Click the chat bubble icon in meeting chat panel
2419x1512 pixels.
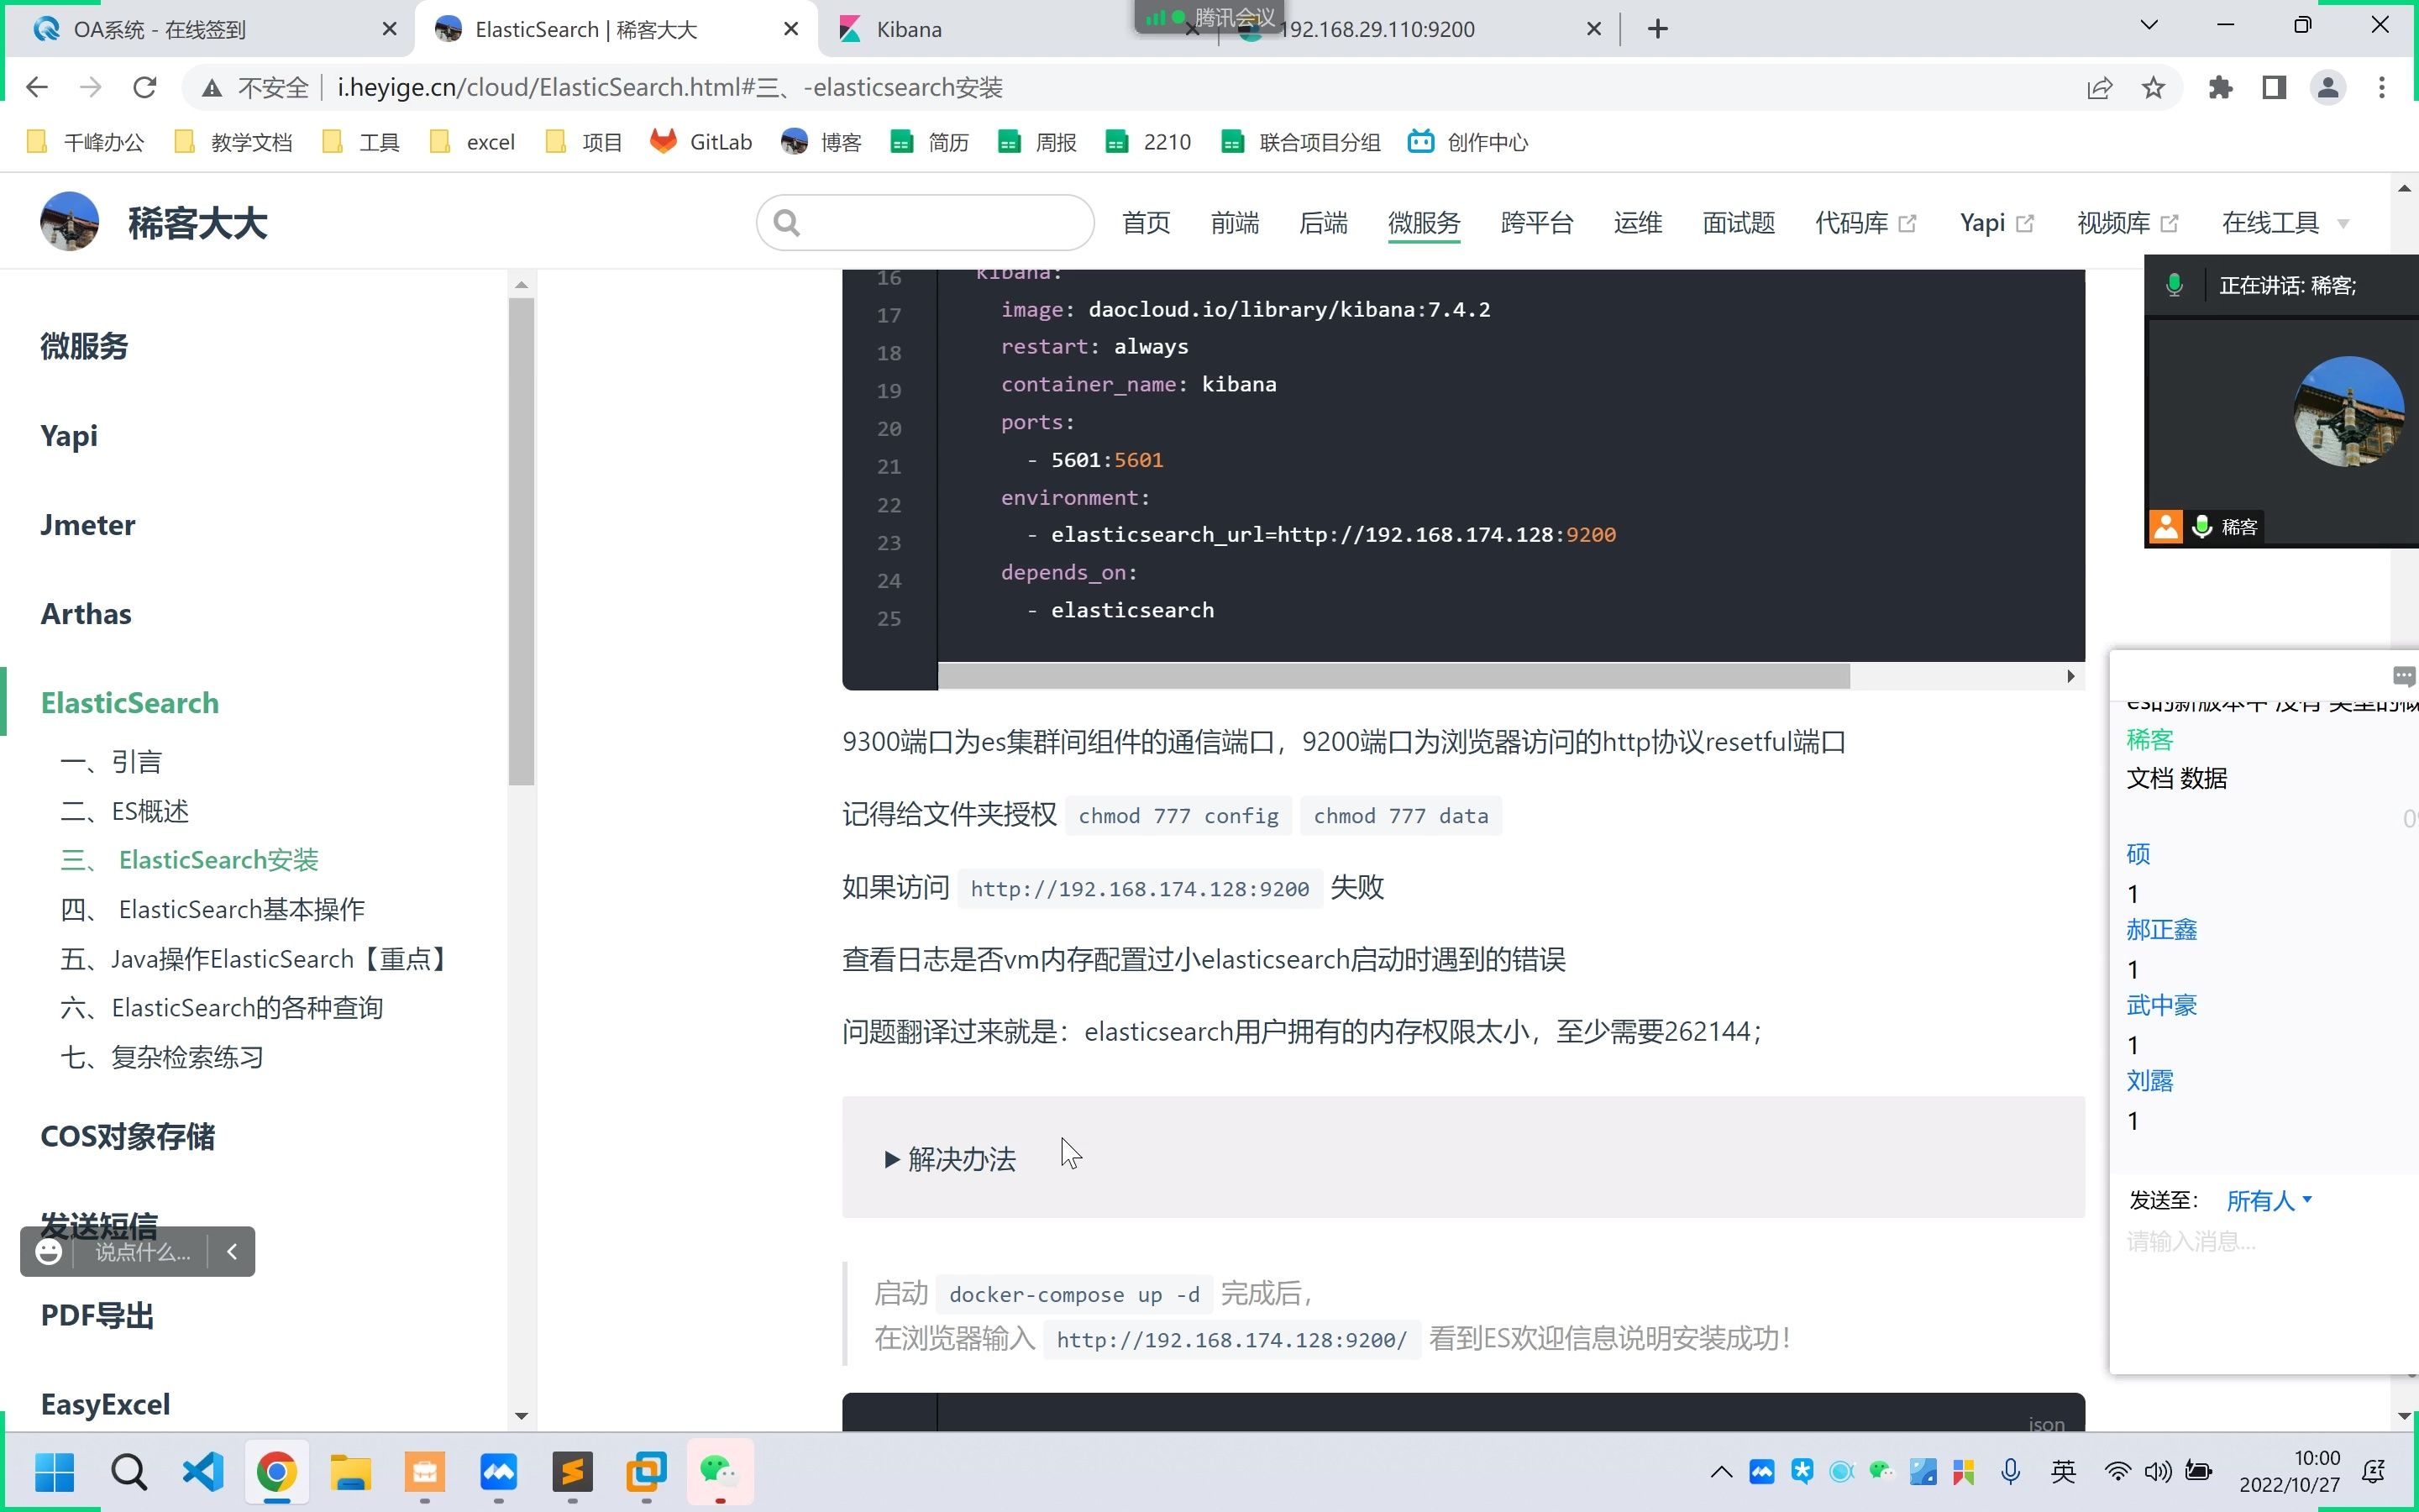click(x=2404, y=677)
